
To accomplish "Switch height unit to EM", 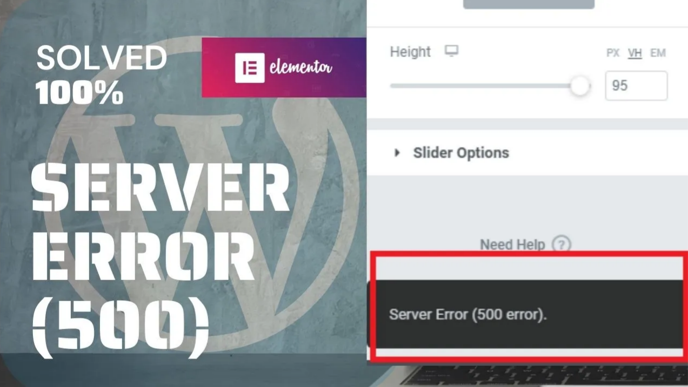I will coord(658,53).
